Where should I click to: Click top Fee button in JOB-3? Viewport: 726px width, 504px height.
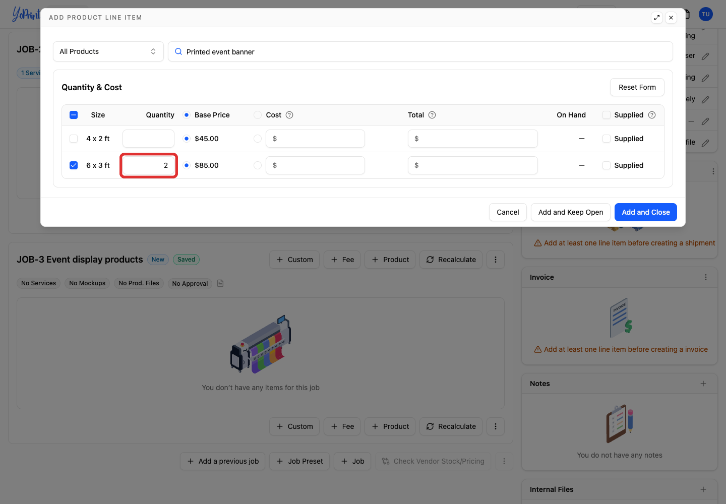(x=342, y=260)
